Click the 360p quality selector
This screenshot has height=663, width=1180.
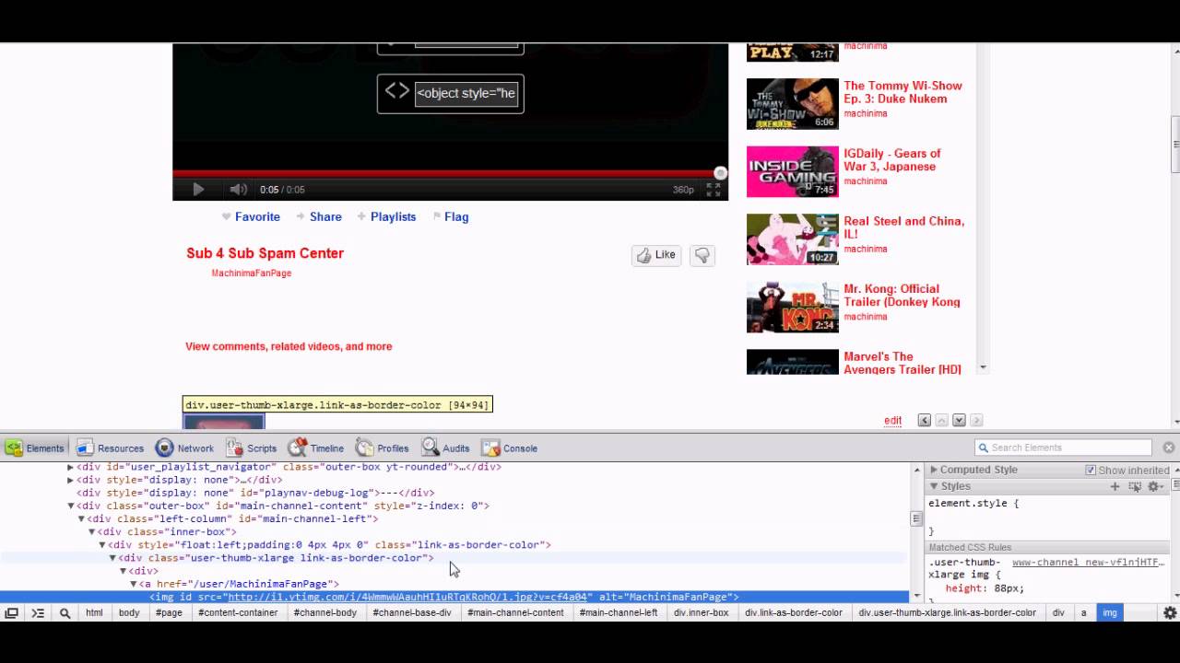[683, 190]
